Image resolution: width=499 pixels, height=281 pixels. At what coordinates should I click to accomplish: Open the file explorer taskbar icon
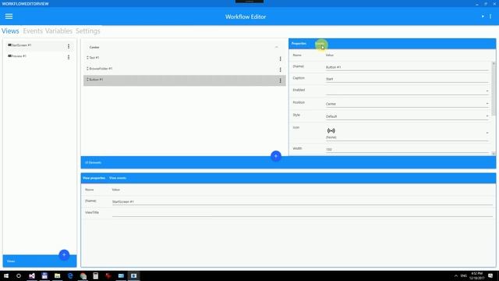[57, 276]
